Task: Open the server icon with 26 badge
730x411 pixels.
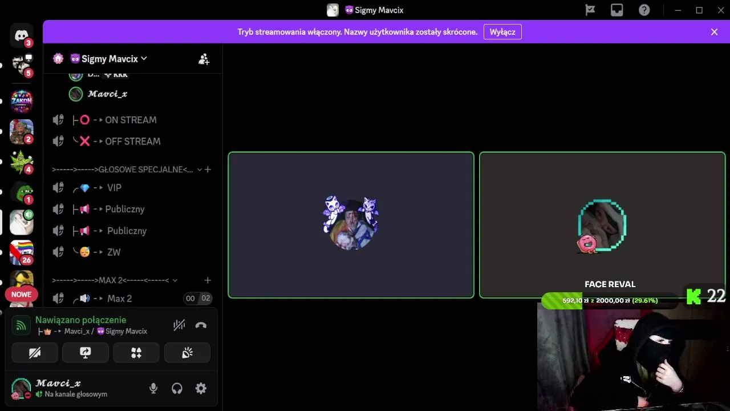Action: coord(22,253)
